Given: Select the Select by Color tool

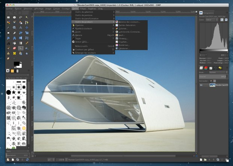Looking at the screenshot, I should coord(8,23).
